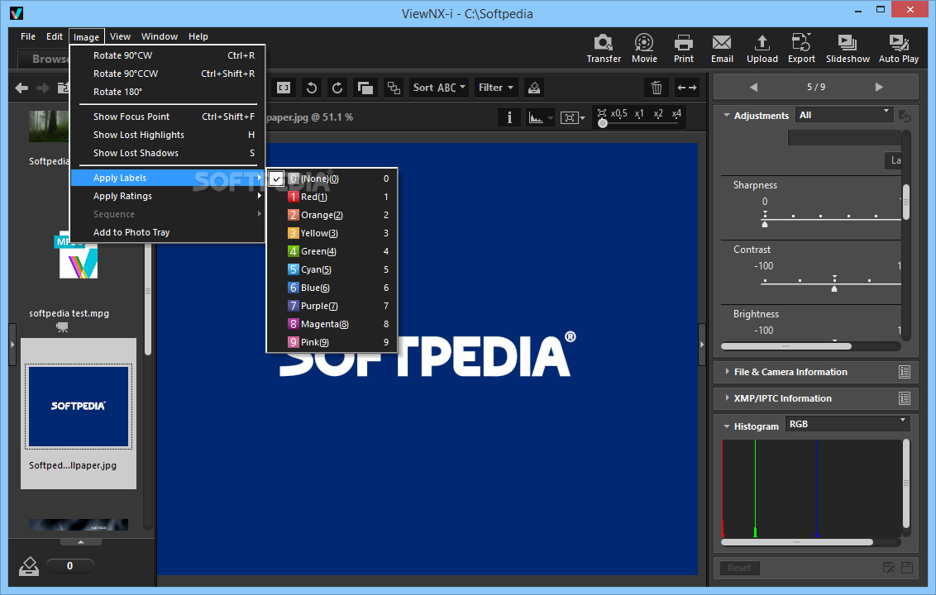Go to previous image arrow
Screen dimensions: 936x595
[753, 87]
